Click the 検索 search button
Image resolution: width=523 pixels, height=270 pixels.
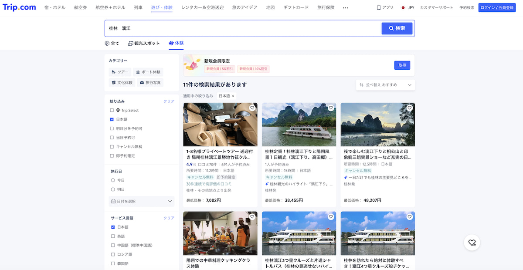click(x=397, y=28)
